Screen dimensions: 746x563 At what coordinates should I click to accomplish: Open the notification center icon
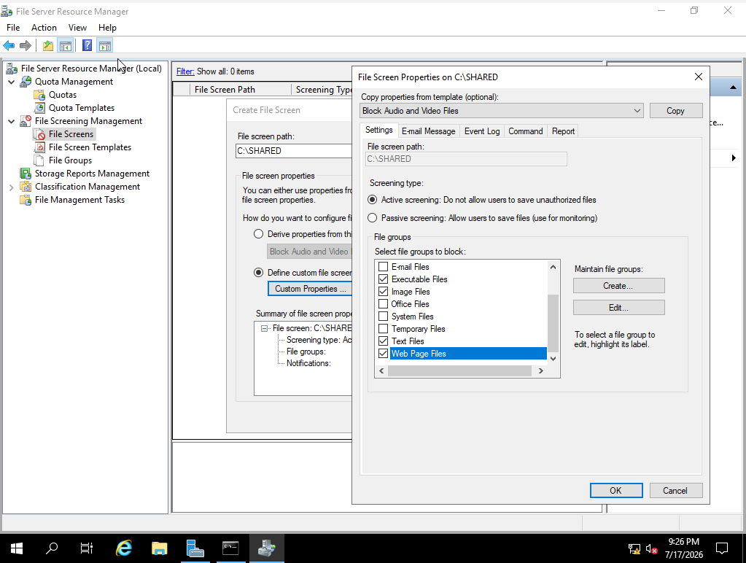[x=722, y=548]
